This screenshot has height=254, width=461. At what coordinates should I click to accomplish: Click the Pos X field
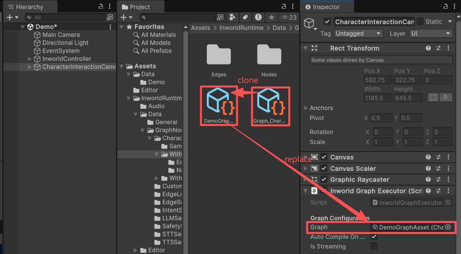coord(378,80)
